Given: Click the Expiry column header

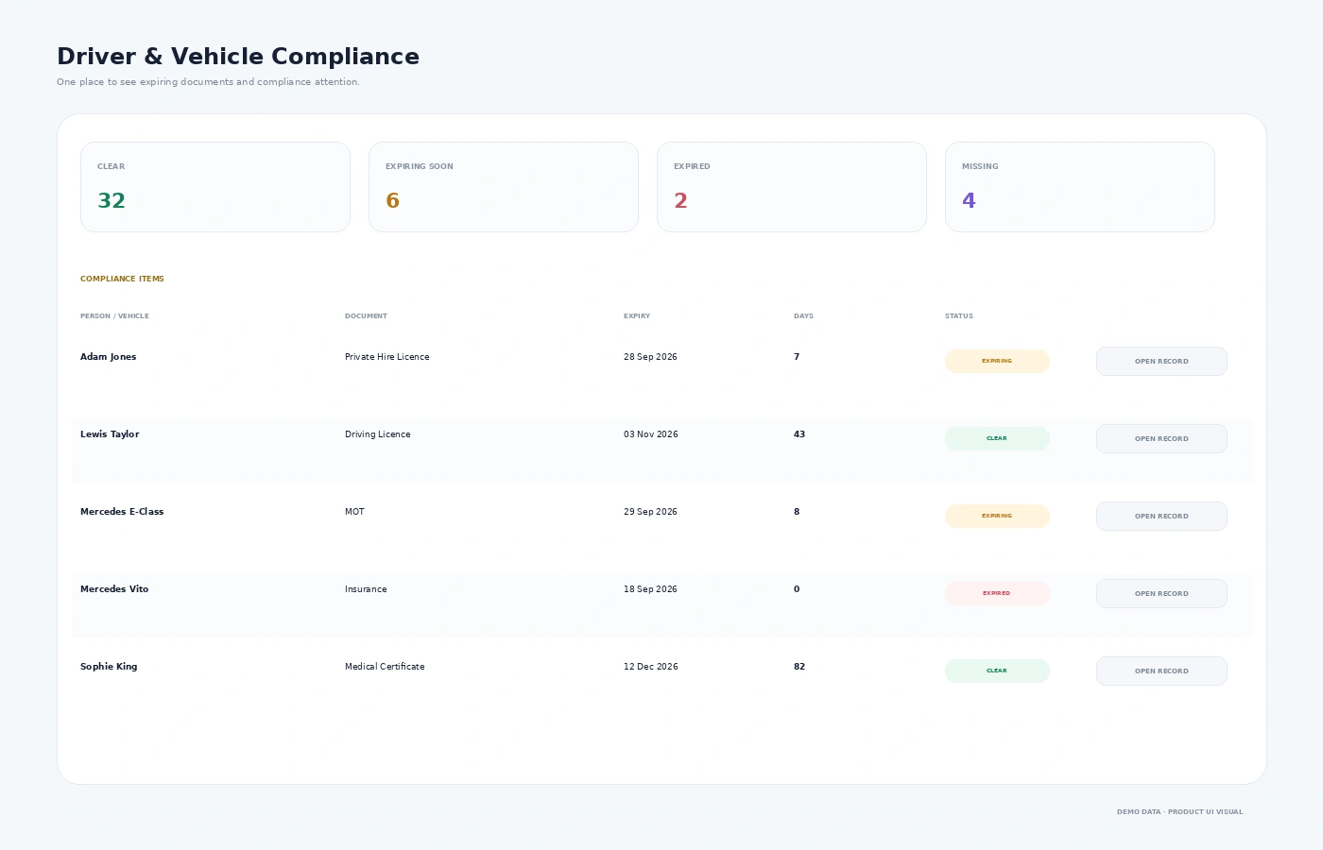Looking at the screenshot, I should point(637,316).
